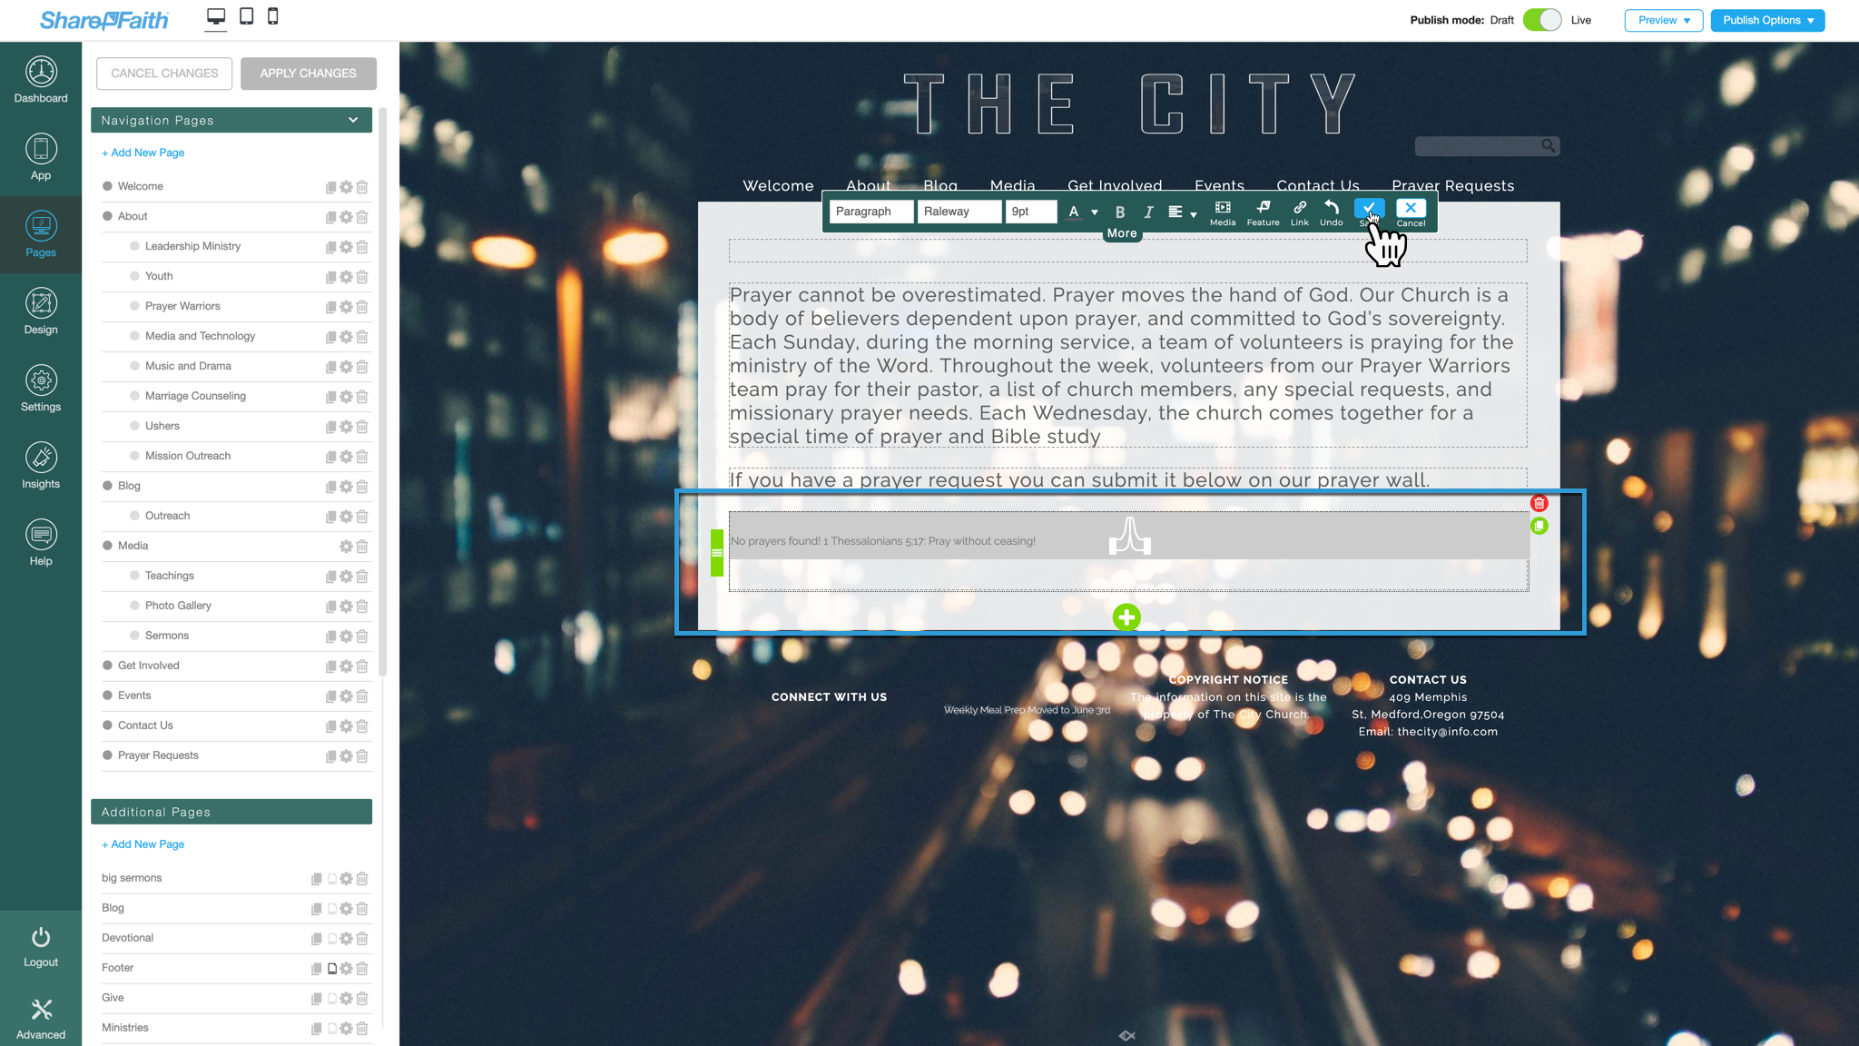Expand More toolbar options

tap(1122, 233)
